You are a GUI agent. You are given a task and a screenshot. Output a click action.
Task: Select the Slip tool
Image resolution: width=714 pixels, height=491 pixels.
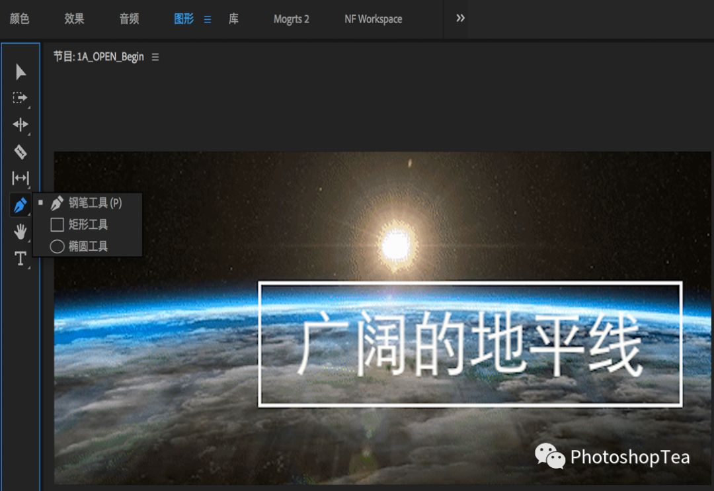(20, 178)
